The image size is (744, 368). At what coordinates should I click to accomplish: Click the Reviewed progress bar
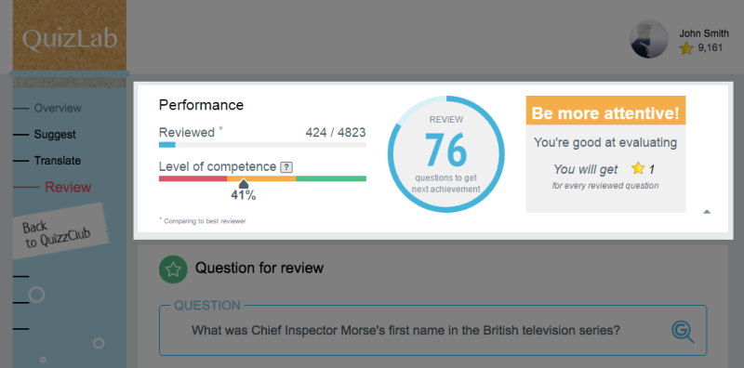262,145
